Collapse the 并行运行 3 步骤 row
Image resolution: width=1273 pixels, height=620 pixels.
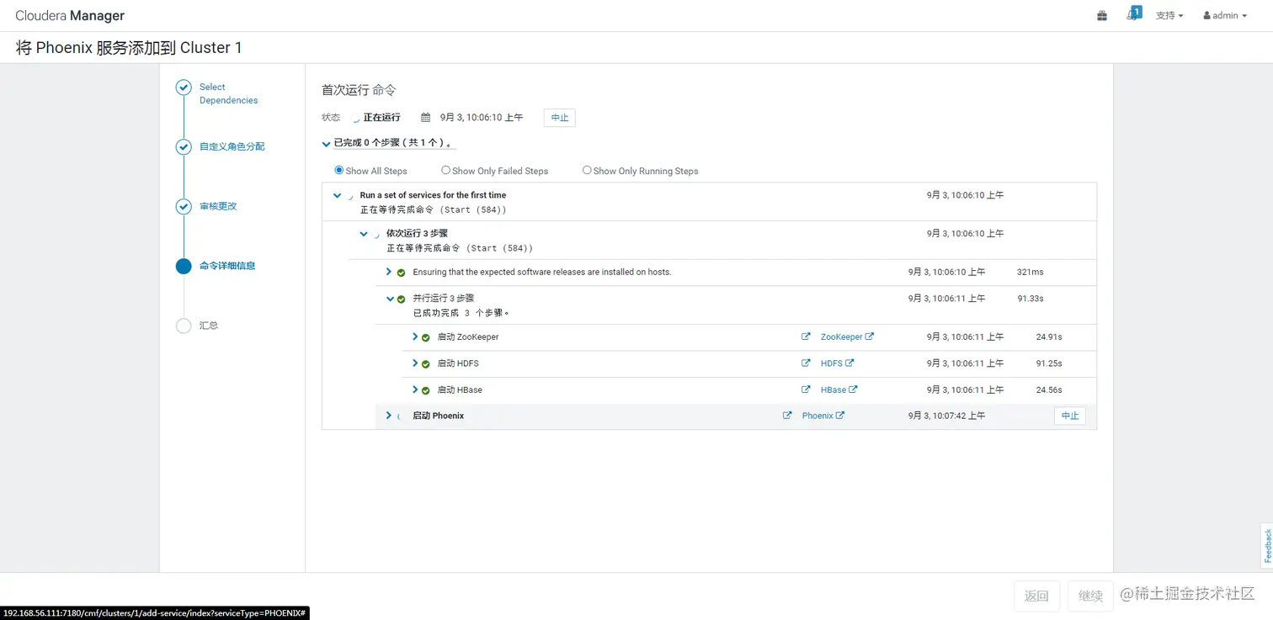click(x=390, y=299)
